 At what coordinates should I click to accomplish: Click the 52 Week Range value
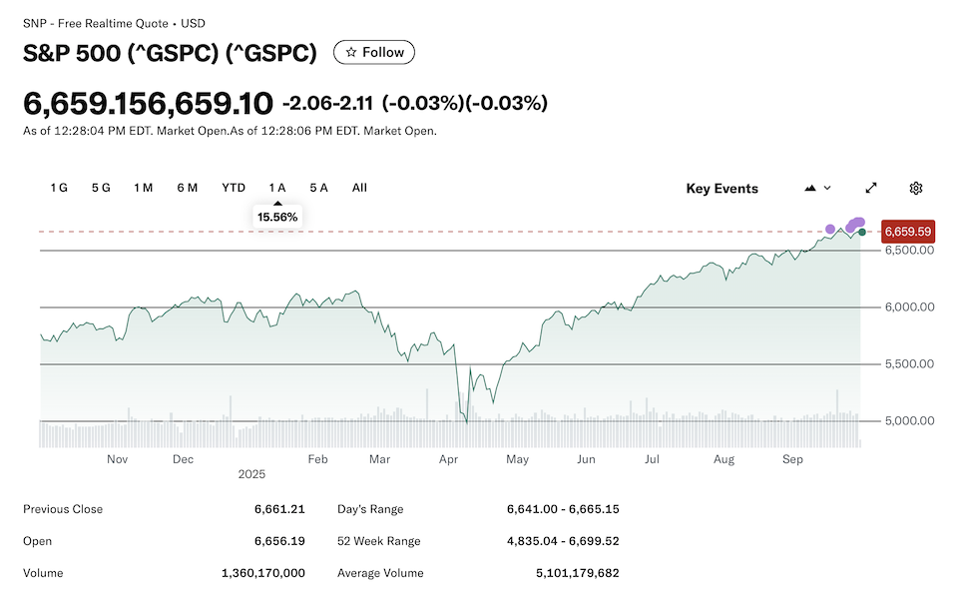(x=563, y=541)
